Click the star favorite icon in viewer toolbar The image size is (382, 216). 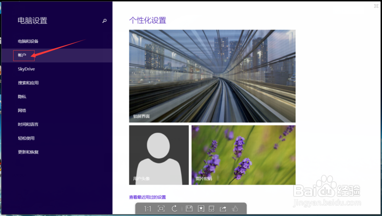coord(201,209)
